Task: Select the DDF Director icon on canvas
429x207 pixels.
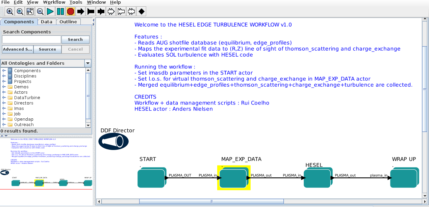Action: [x=113, y=141]
